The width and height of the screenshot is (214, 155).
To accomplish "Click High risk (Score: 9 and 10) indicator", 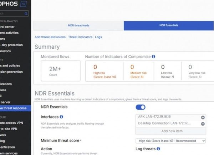I will tap(105, 71).
